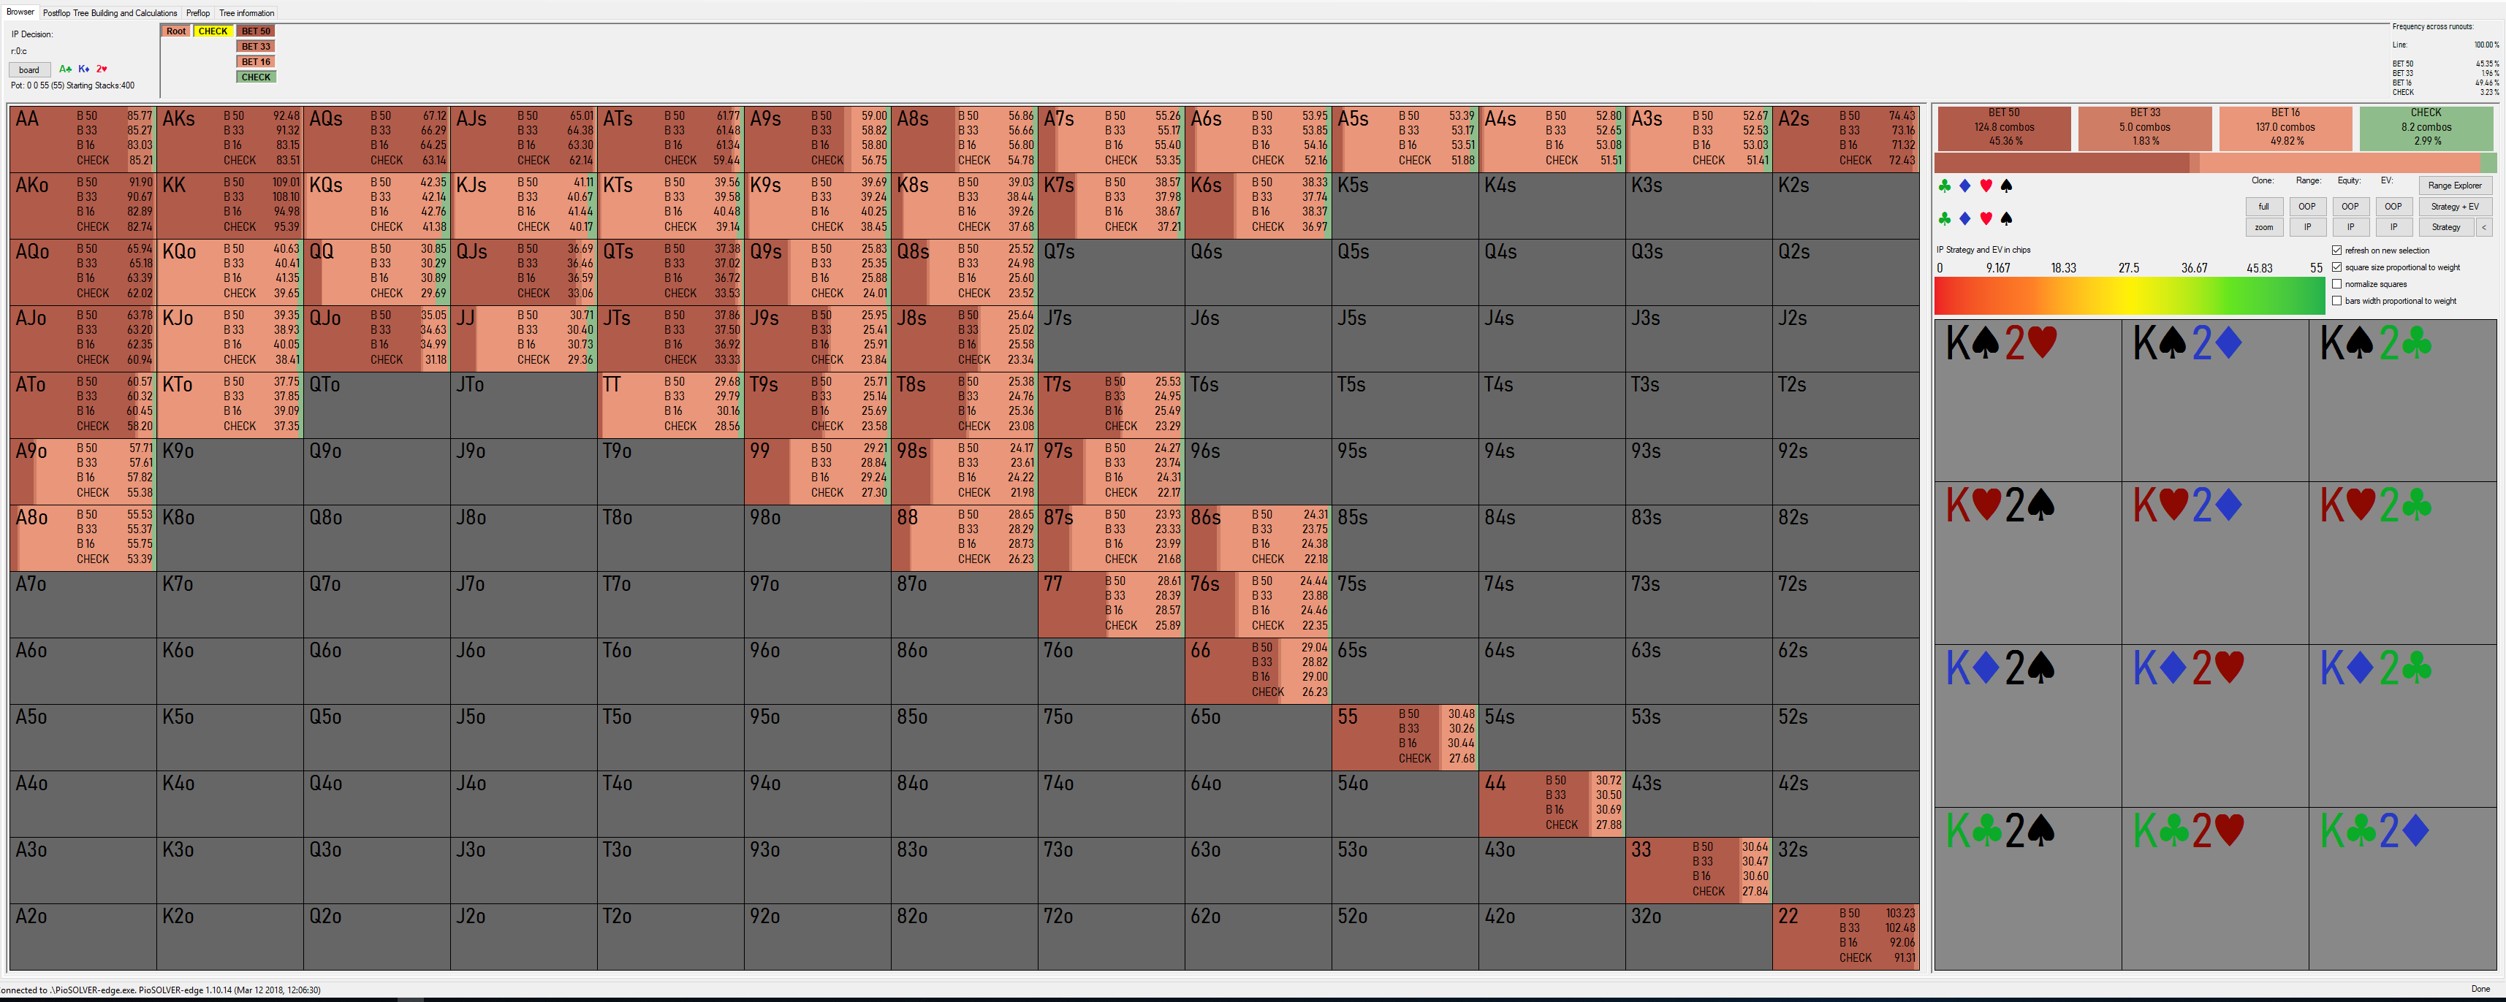The image size is (2506, 1002).
Task: Click the '<' collapse button beside Strategy
Action: click(x=2483, y=227)
